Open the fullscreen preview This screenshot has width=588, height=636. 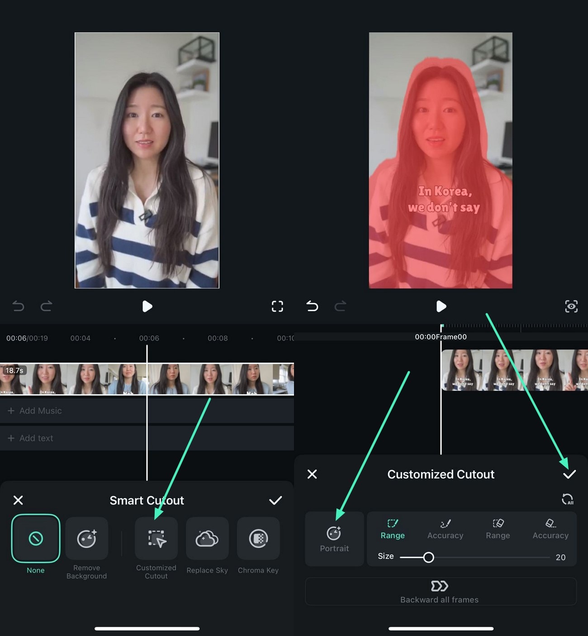pos(277,306)
